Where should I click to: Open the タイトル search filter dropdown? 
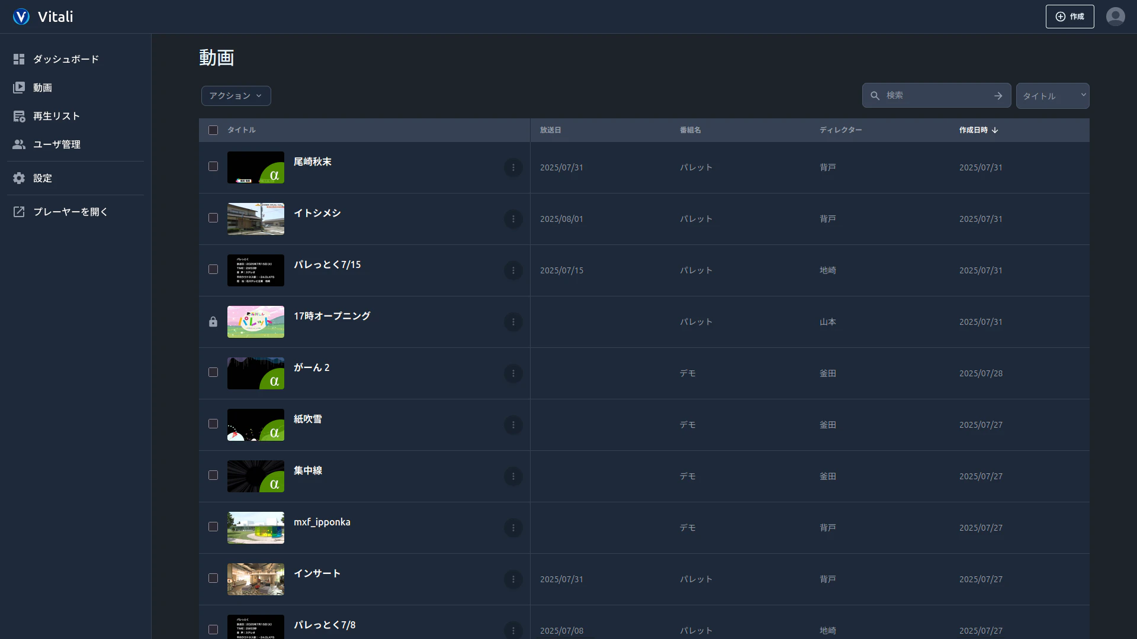click(x=1052, y=96)
